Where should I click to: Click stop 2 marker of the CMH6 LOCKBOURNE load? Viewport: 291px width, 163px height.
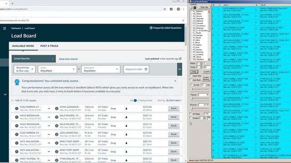[x=56, y=109]
